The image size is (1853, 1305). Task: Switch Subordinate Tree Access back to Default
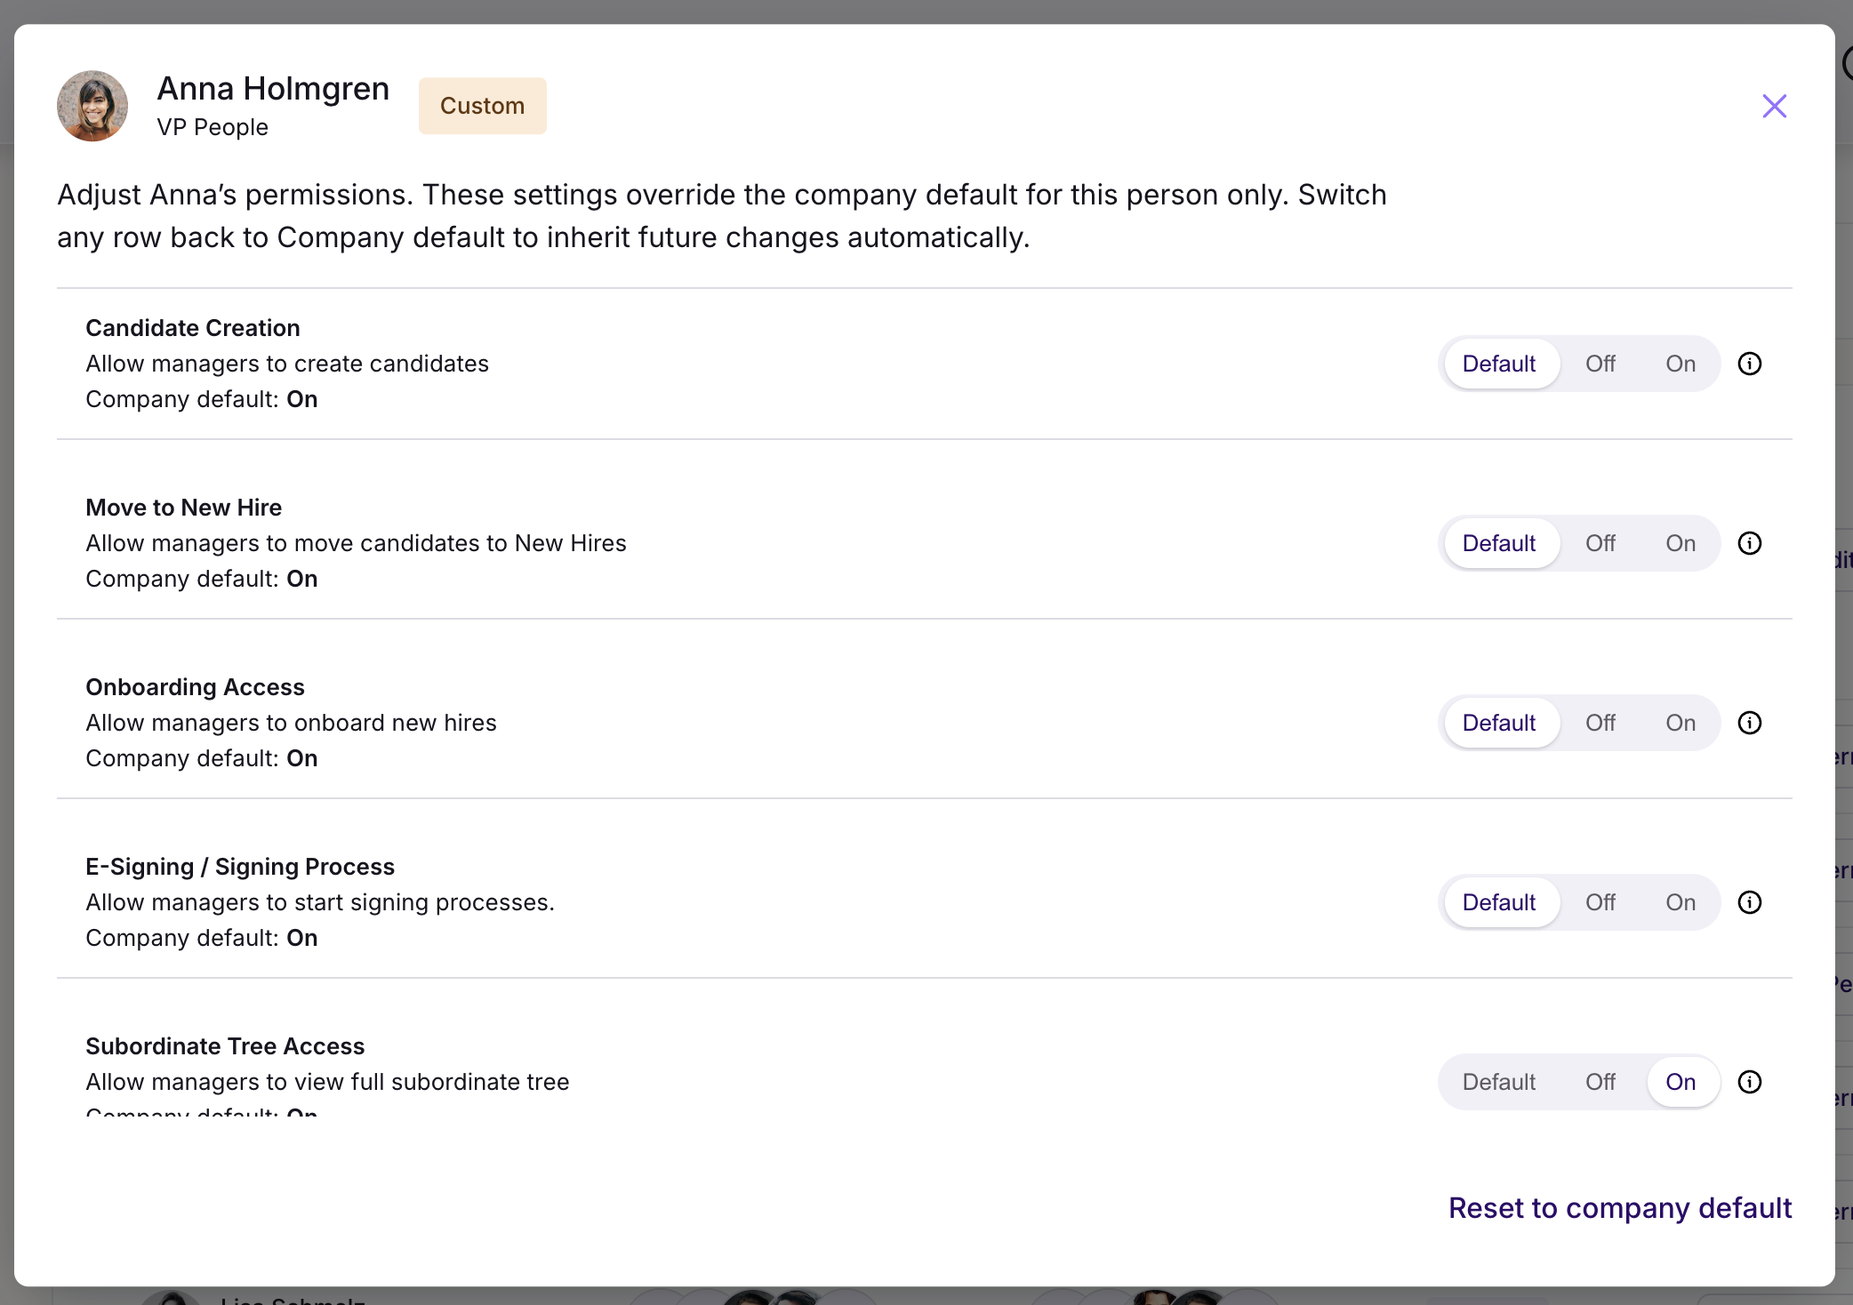click(x=1498, y=1082)
